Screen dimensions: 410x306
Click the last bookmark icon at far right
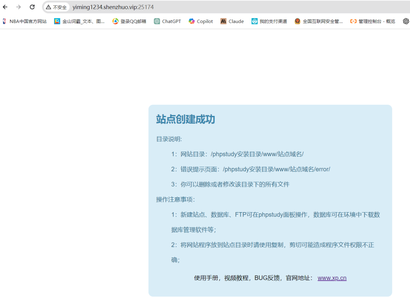pyautogui.click(x=406, y=21)
